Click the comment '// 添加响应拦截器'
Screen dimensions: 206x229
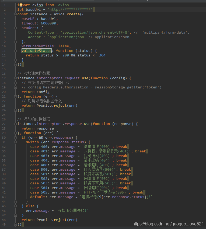coord(34,119)
